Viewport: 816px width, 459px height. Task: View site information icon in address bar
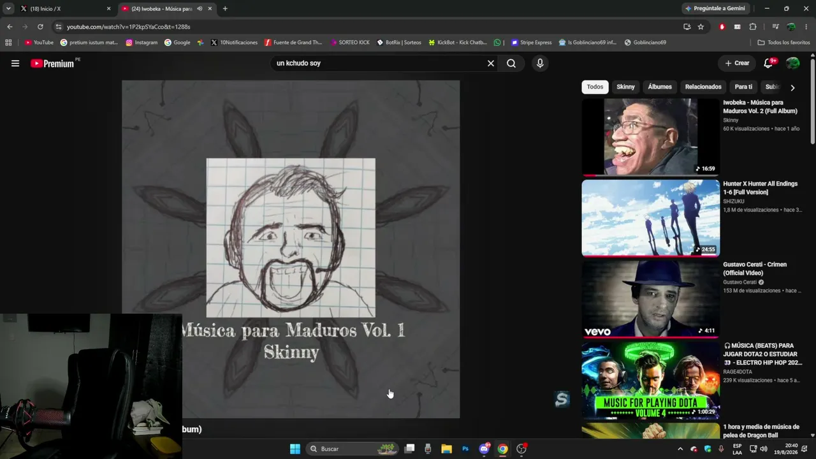(59, 27)
